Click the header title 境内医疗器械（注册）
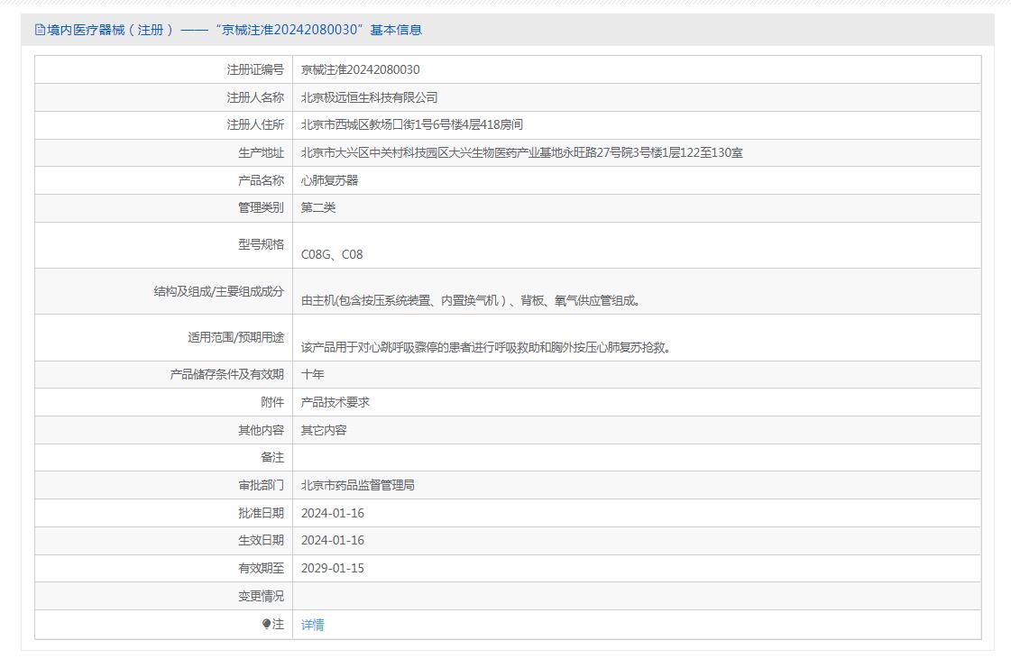 point(110,30)
